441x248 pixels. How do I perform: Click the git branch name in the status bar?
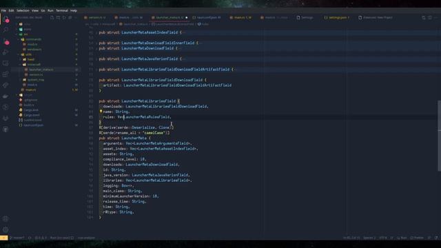pyautogui.click(x=17, y=238)
